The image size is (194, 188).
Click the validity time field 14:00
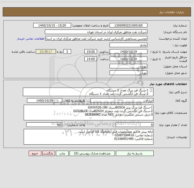90,59
